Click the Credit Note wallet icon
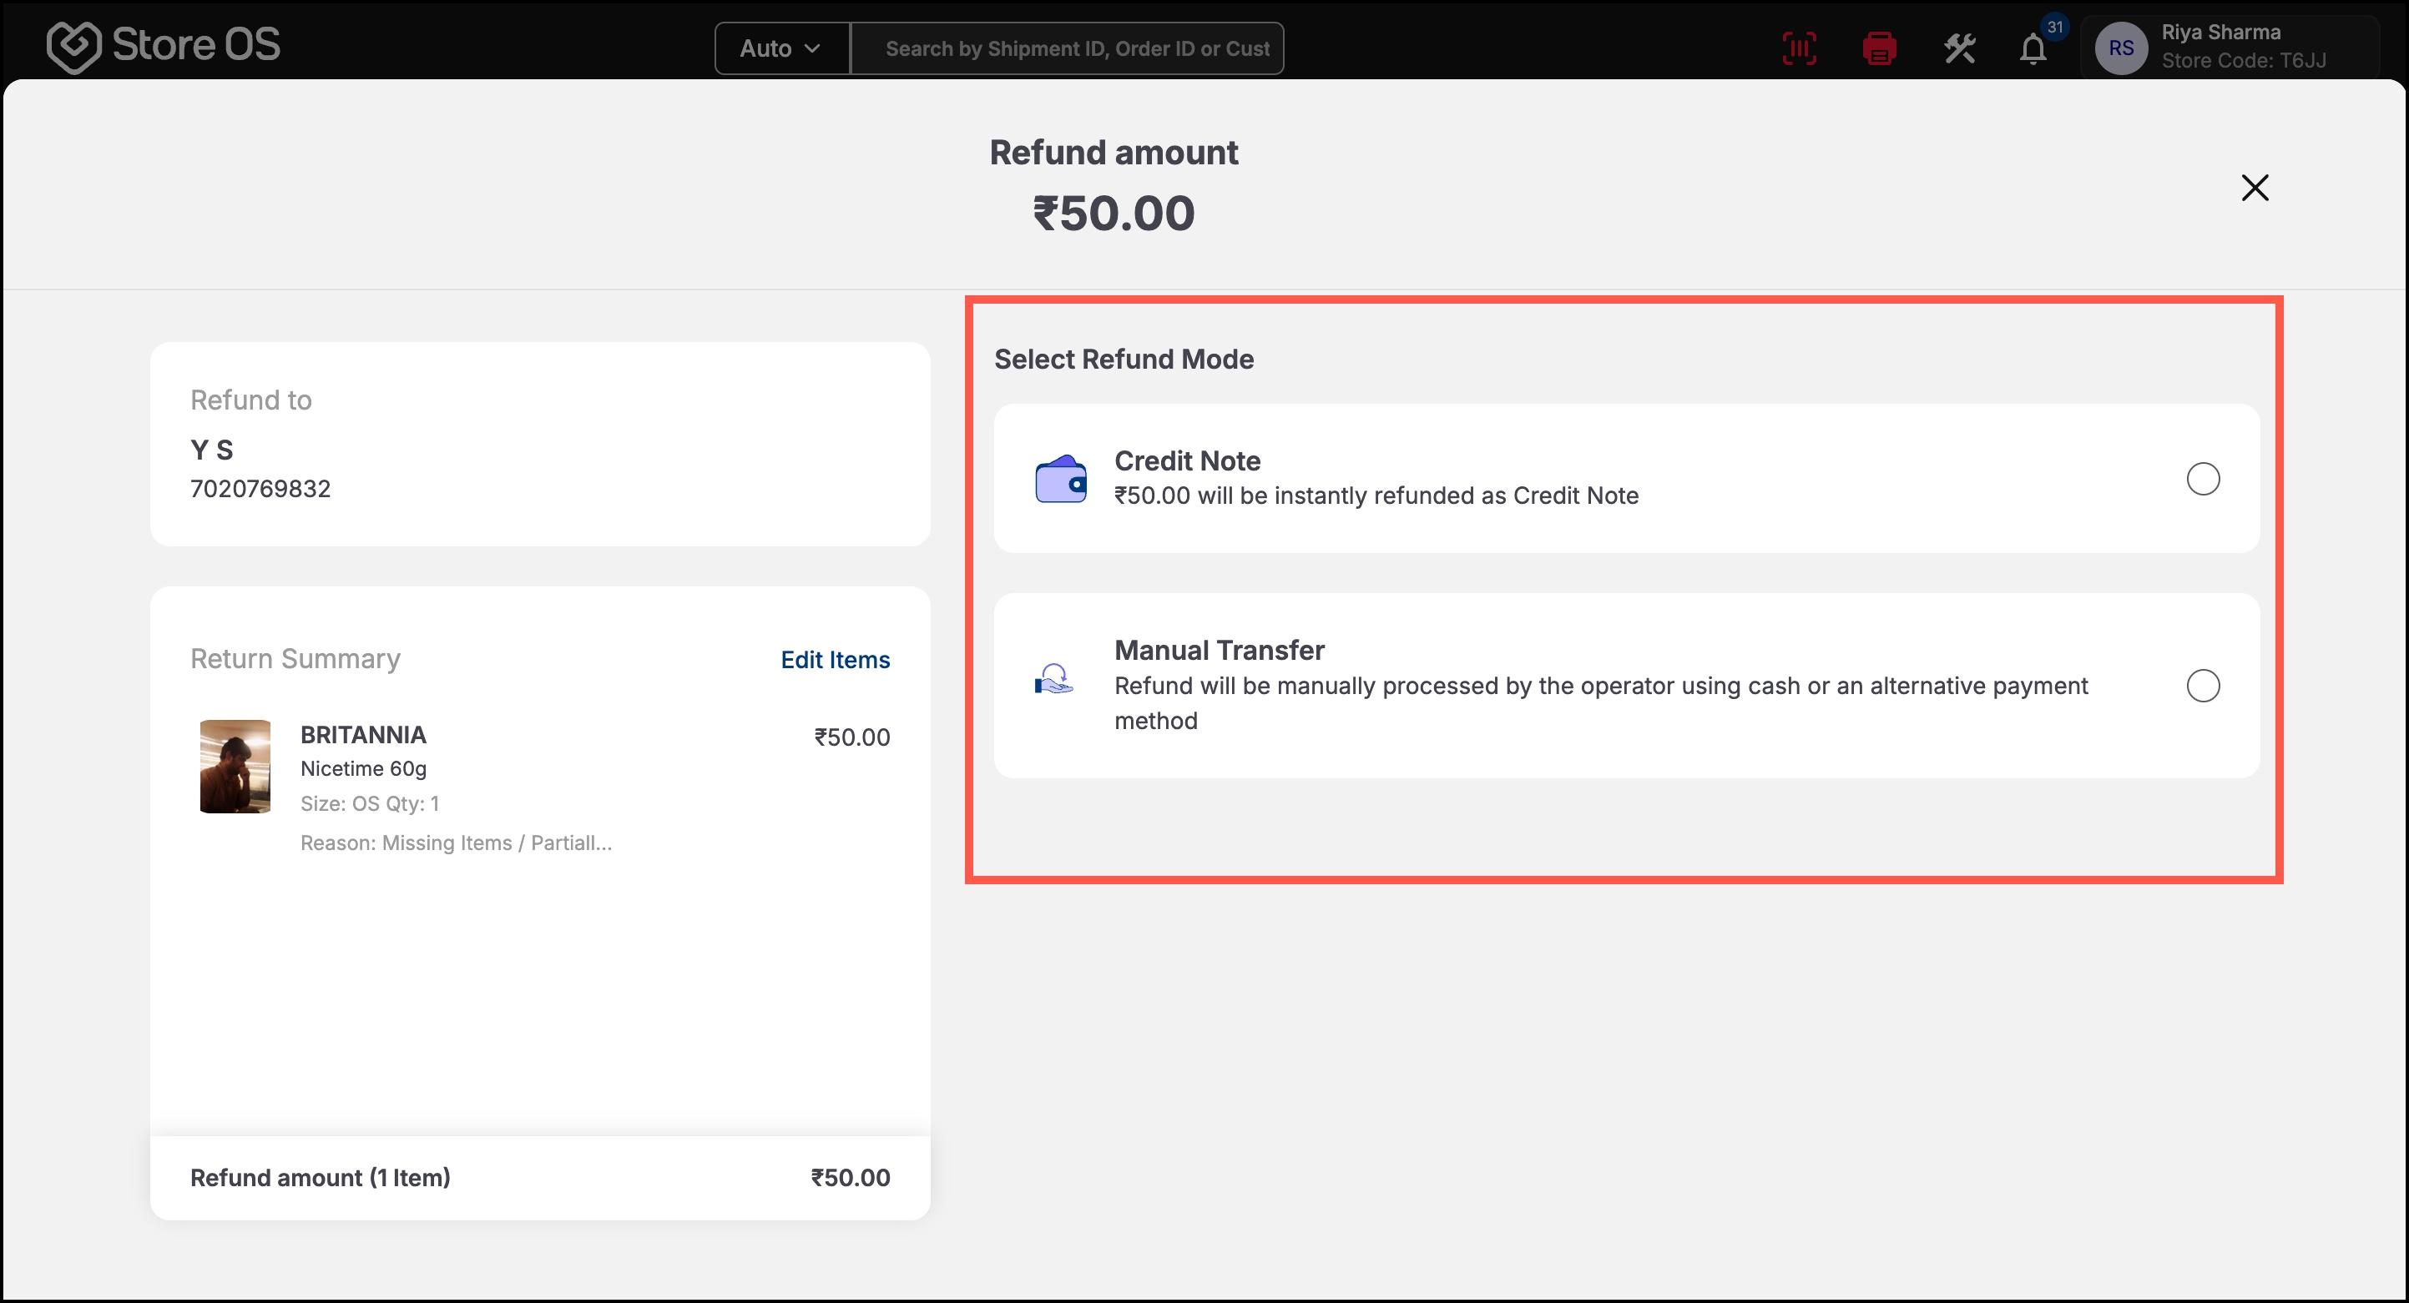The height and width of the screenshot is (1303, 2409). pyautogui.click(x=1060, y=479)
